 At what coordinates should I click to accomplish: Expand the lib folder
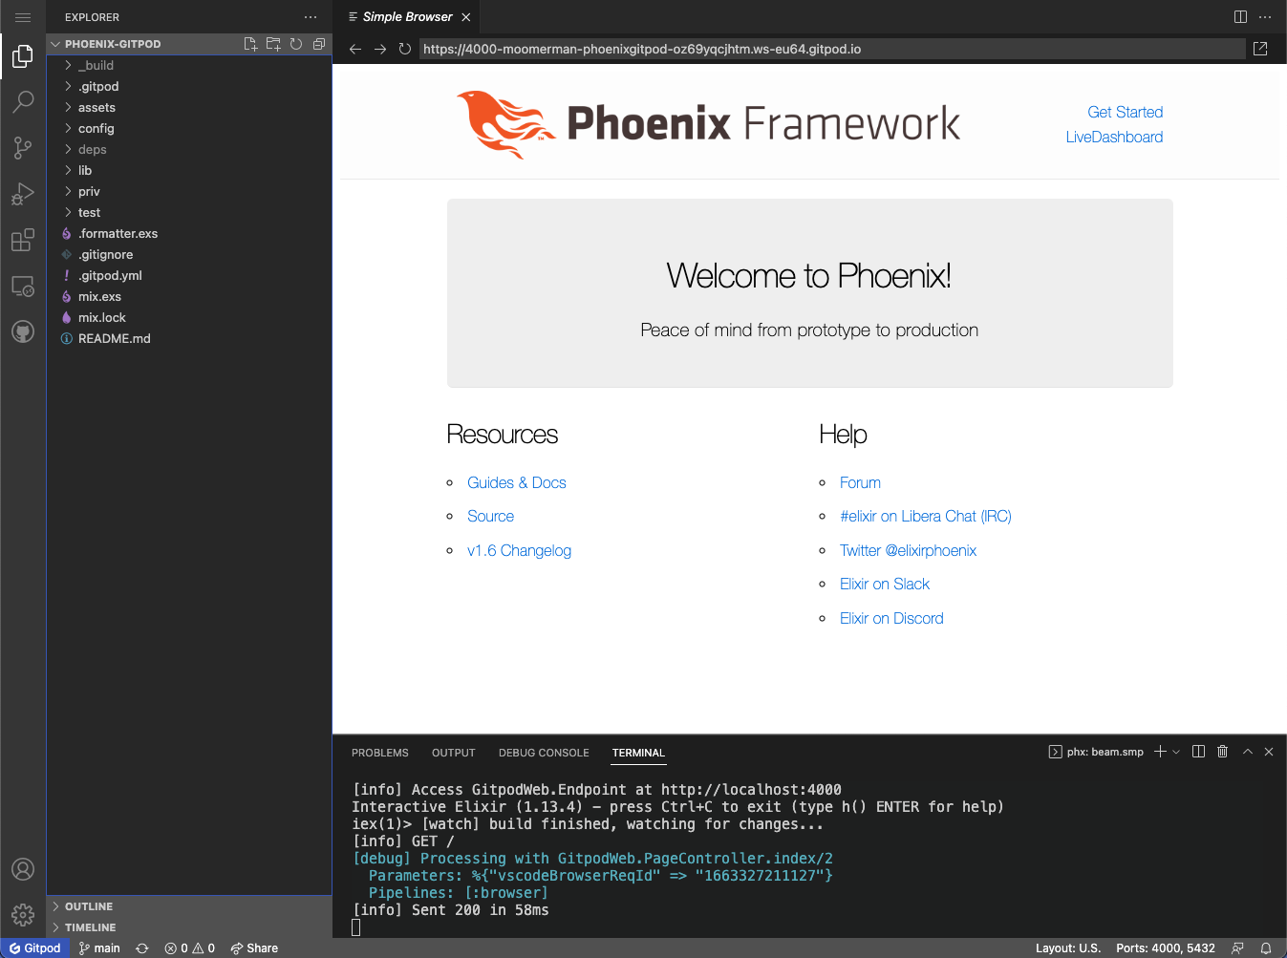[x=189, y=170]
